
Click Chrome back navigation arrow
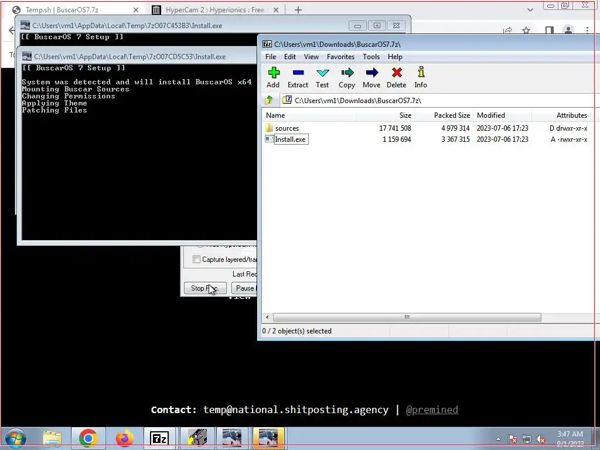click(x=12, y=30)
